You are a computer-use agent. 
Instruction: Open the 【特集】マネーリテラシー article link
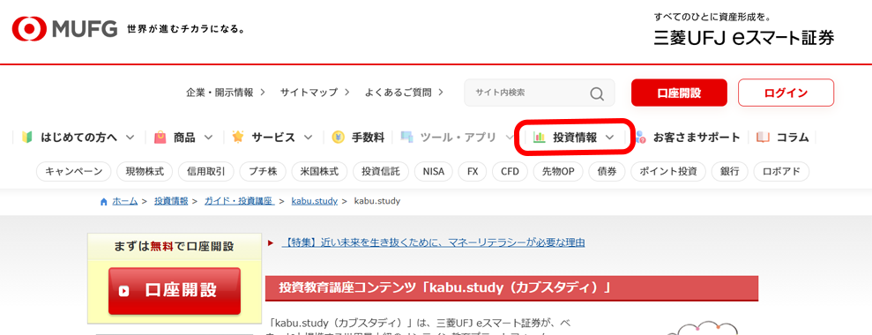click(433, 242)
